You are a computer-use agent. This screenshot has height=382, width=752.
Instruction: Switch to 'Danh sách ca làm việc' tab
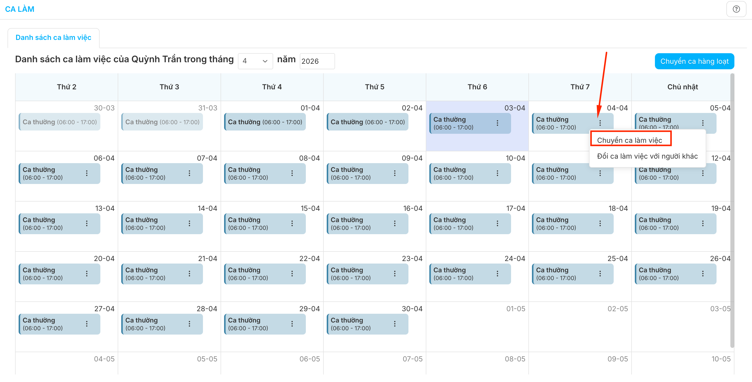click(x=53, y=38)
